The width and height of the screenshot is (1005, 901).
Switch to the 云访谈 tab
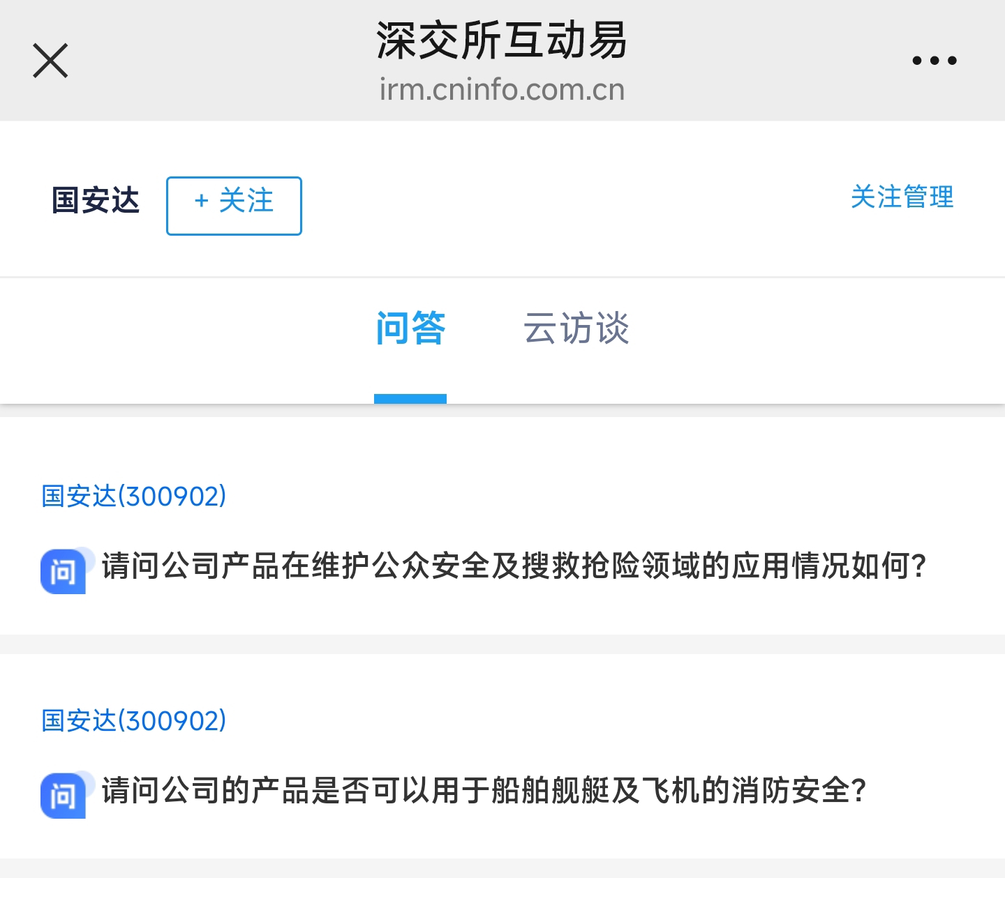tap(576, 328)
